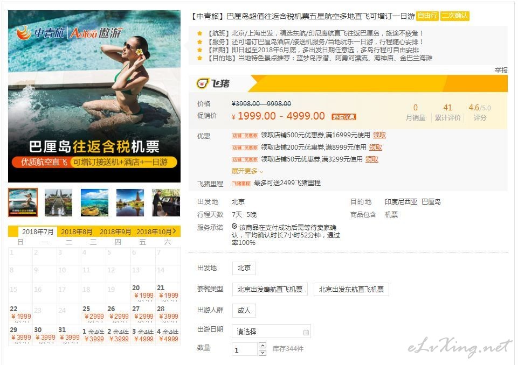Click the 自由行 yellow tag

tap(427, 16)
